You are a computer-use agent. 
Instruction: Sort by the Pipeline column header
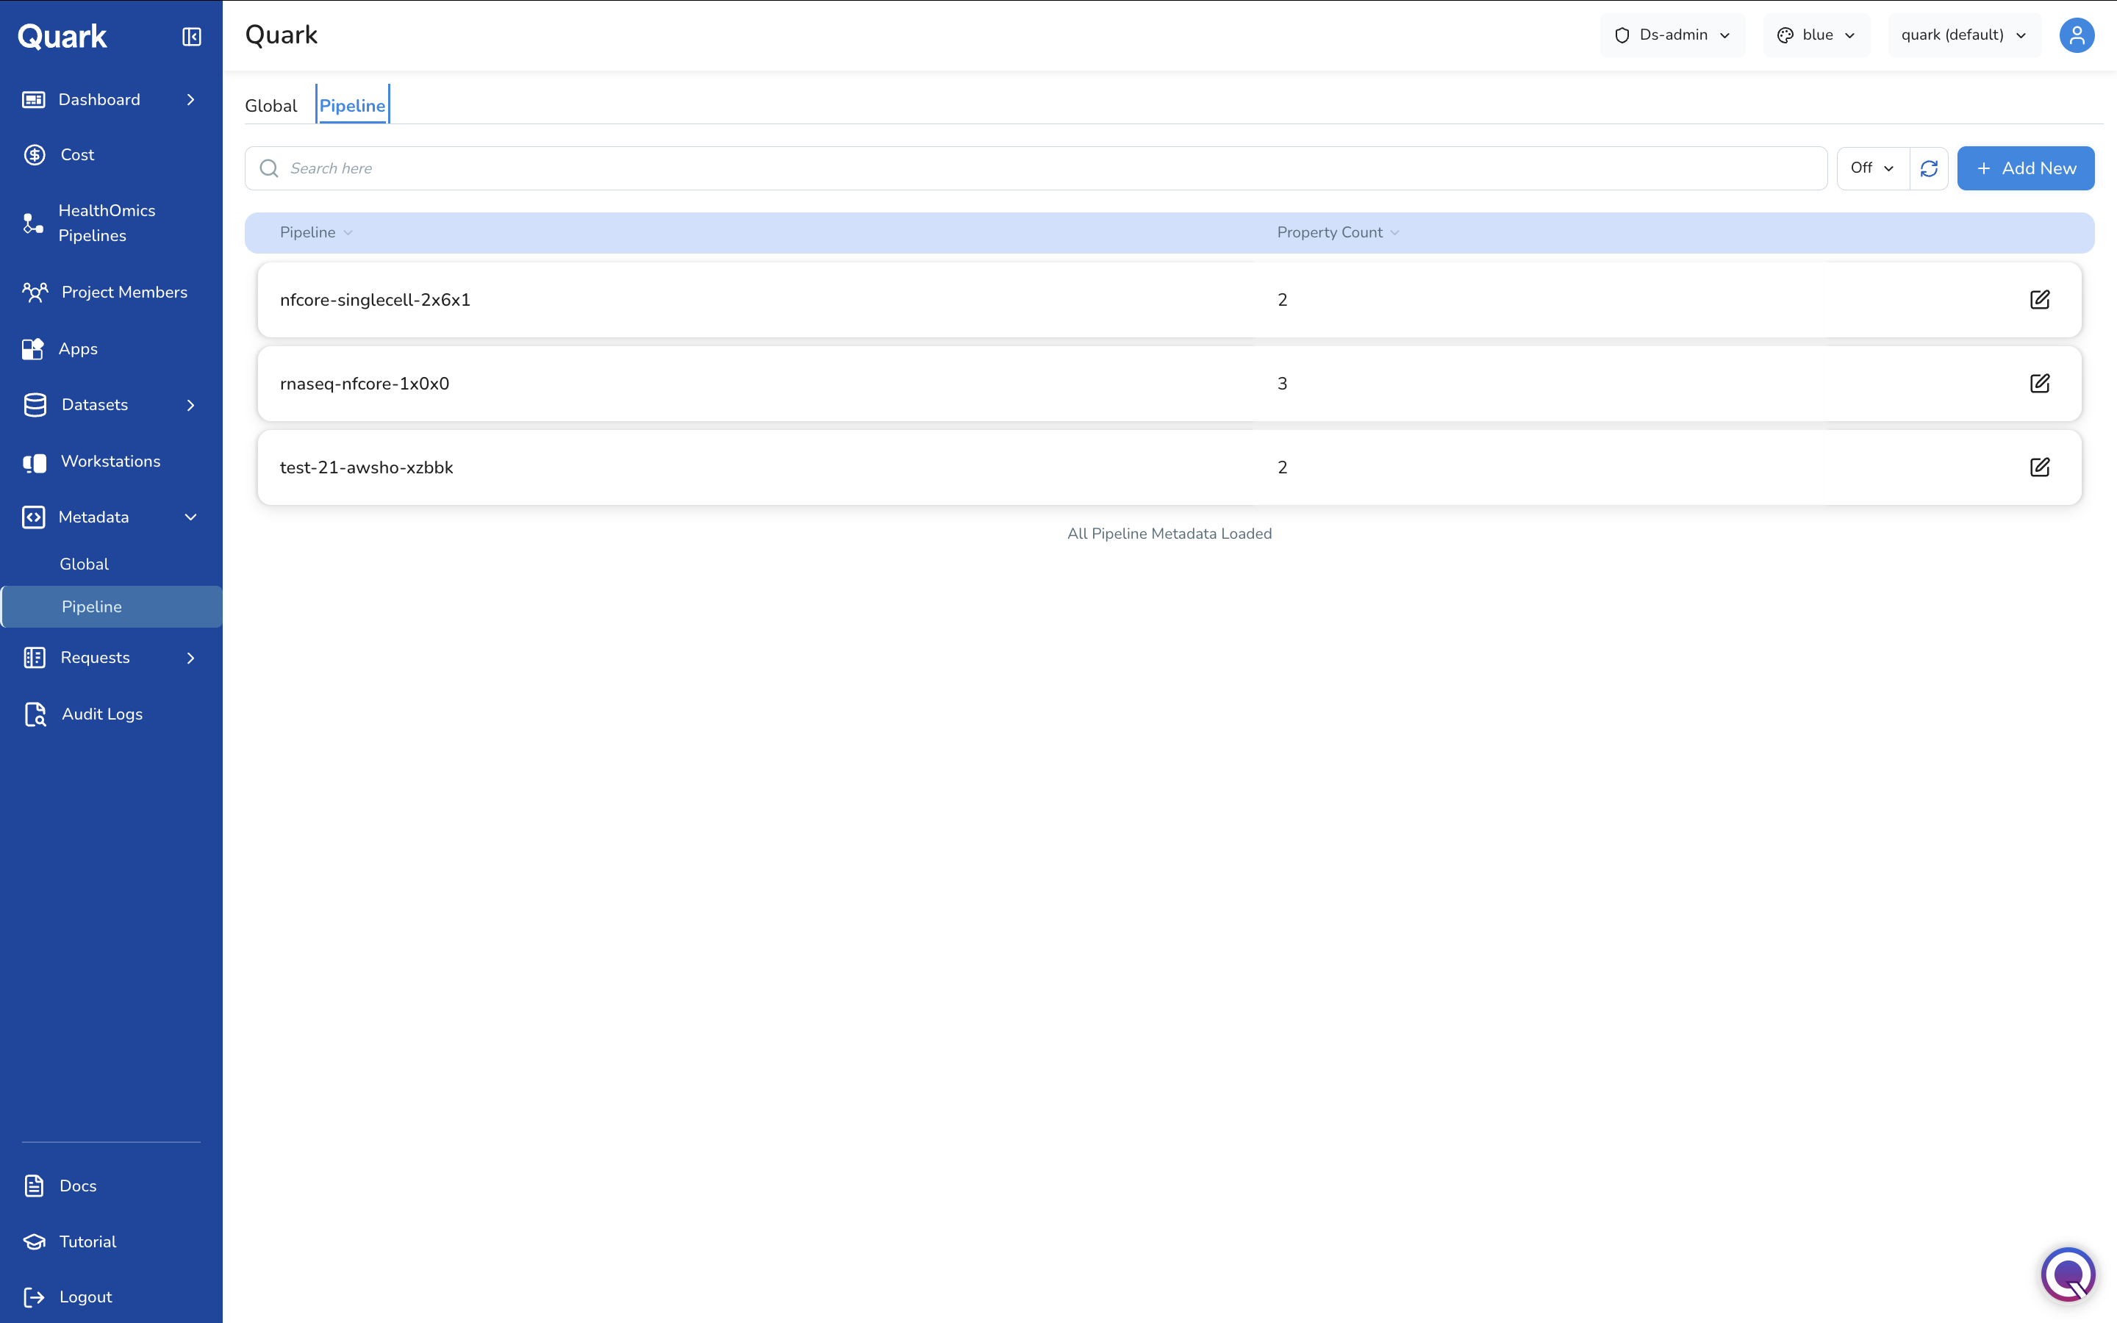click(x=316, y=233)
